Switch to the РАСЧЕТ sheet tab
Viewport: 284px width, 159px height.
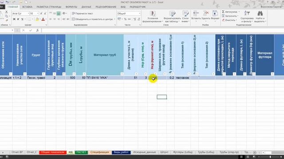[x=81, y=152]
